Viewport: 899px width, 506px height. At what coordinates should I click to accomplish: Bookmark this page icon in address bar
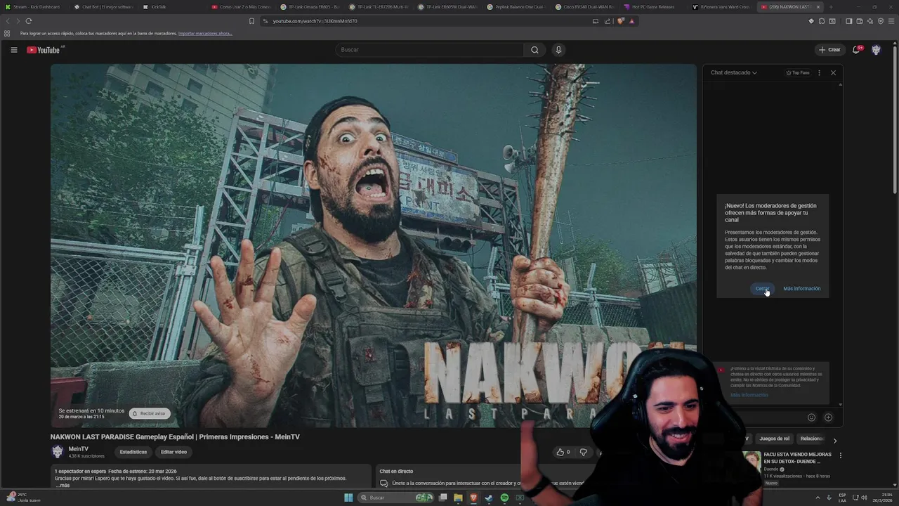pos(251,21)
